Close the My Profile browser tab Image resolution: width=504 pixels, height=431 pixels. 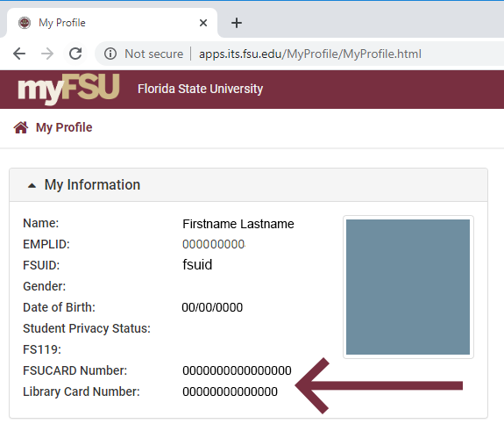203,23
